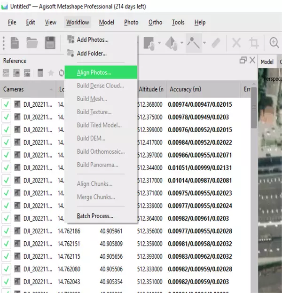Uncheck the first DJI camera checkbox
282x293 pixels.
point(7,104)
